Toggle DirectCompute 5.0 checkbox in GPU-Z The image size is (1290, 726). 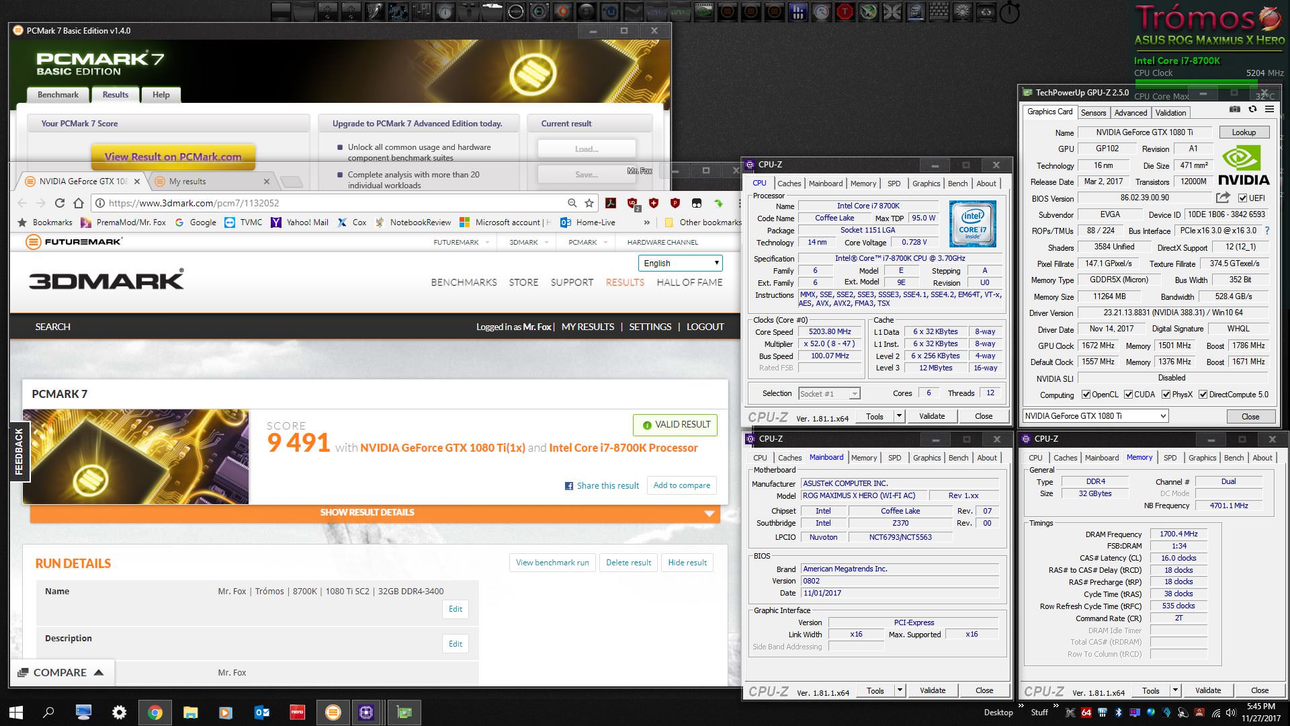pyautogui.click(x=1203, y=395)
